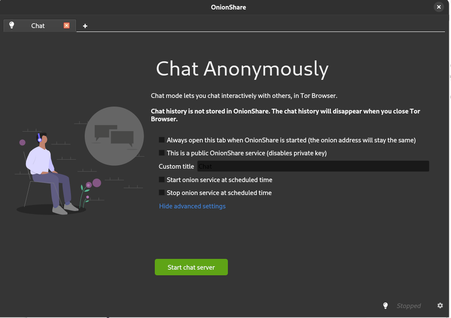Open a new tab with the plus icon

(x=85, y=26)
